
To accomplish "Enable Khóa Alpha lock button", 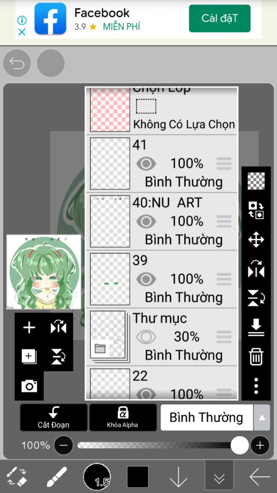I will [123, 417].
